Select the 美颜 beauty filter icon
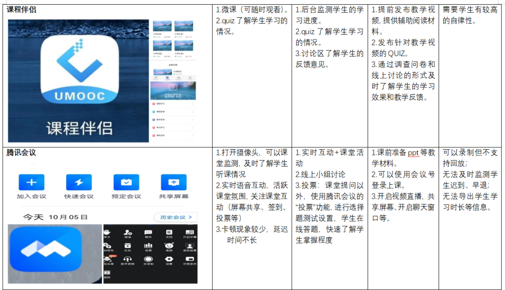 coord(169,246)
